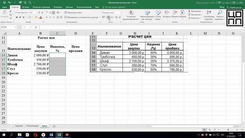Center text horizontally
This screenshot has width=245, height=138.
click(x=50, y=17)
